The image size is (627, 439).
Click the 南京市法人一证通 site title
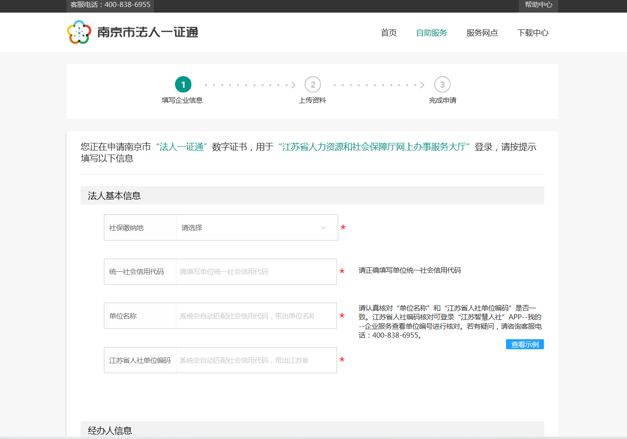click(147, 32)
